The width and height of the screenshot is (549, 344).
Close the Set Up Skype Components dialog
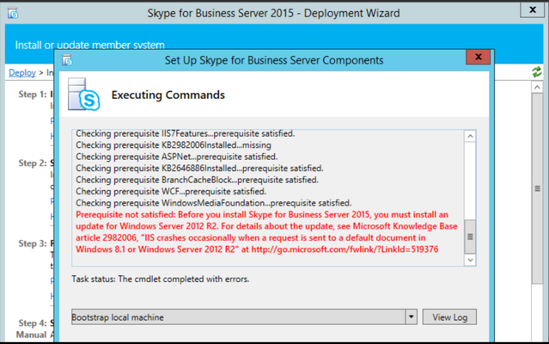(479, 57)
